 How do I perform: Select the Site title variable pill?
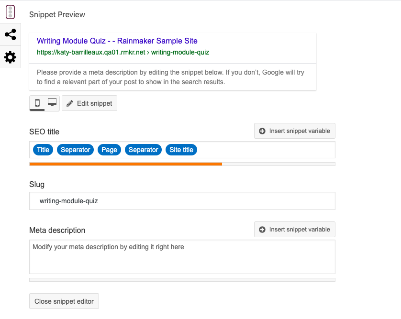point(181,149)
